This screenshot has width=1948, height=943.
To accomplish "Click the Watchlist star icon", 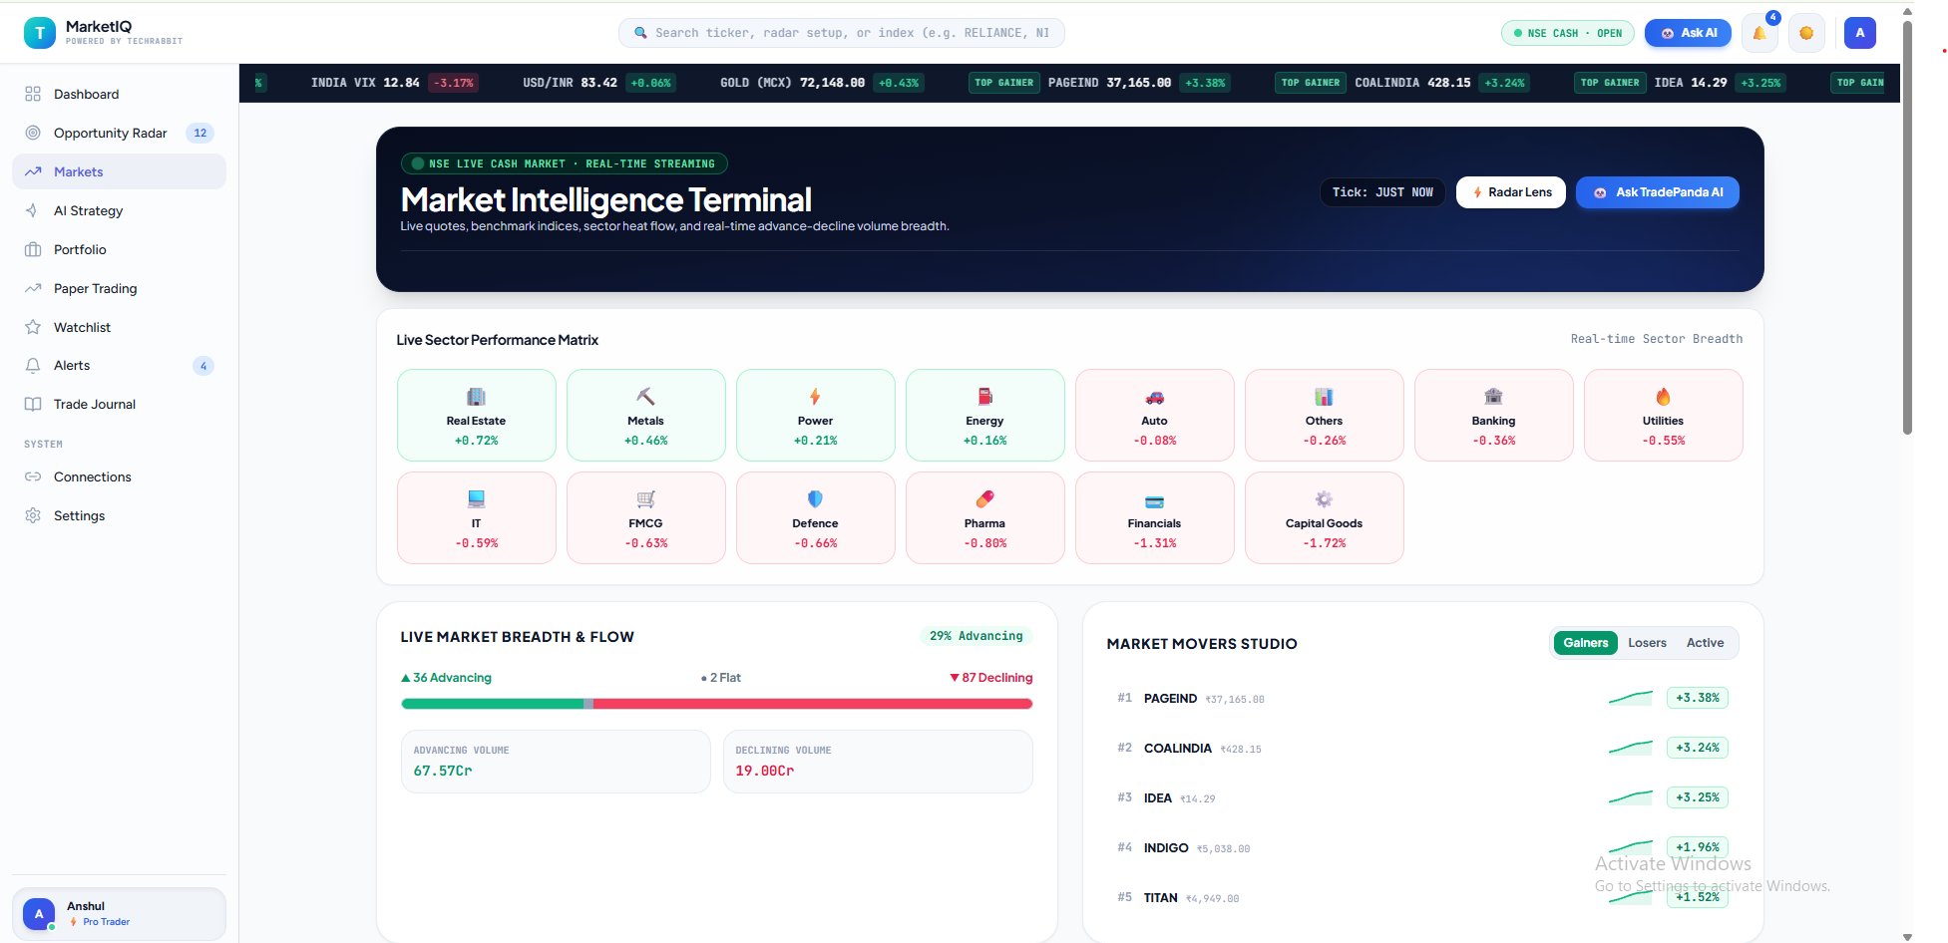I will coord(33,327).
